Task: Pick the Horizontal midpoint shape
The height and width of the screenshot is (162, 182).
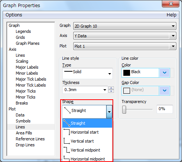Action: (87, 159)
